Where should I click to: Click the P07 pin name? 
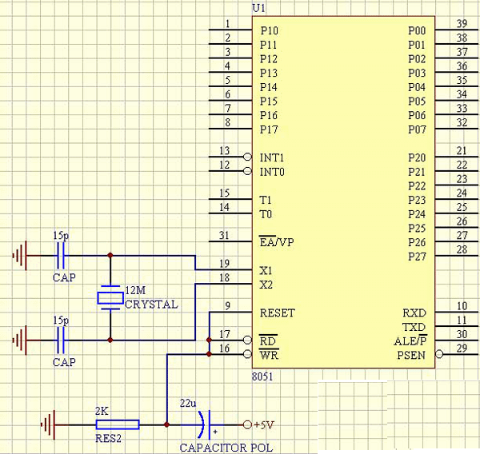pyautogui.click(x=417, y=129)
